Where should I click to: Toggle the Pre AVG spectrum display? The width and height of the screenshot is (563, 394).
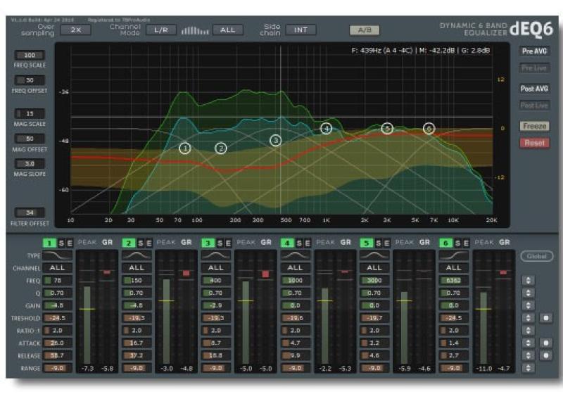coord(534,51)
